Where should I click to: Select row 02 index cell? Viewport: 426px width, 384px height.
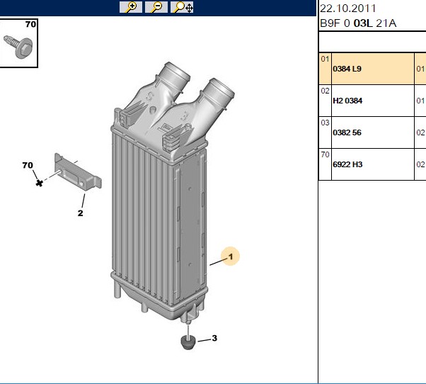(x=326, y=101)
